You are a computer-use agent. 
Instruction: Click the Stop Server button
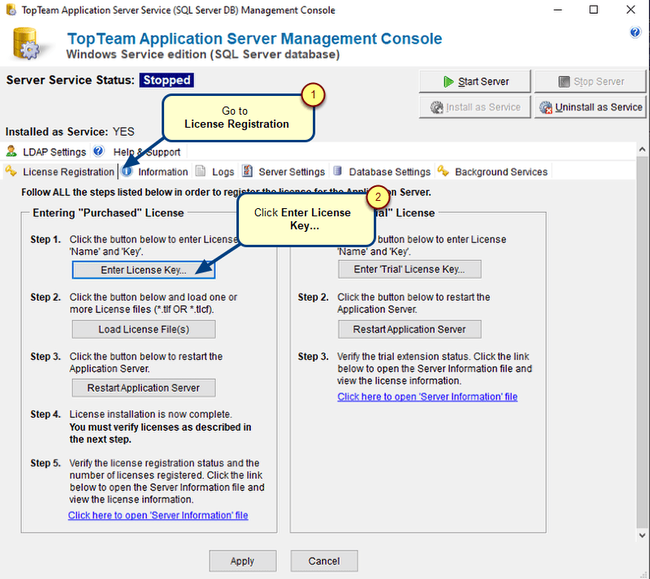pyautogui.click(x=590, y=81)
